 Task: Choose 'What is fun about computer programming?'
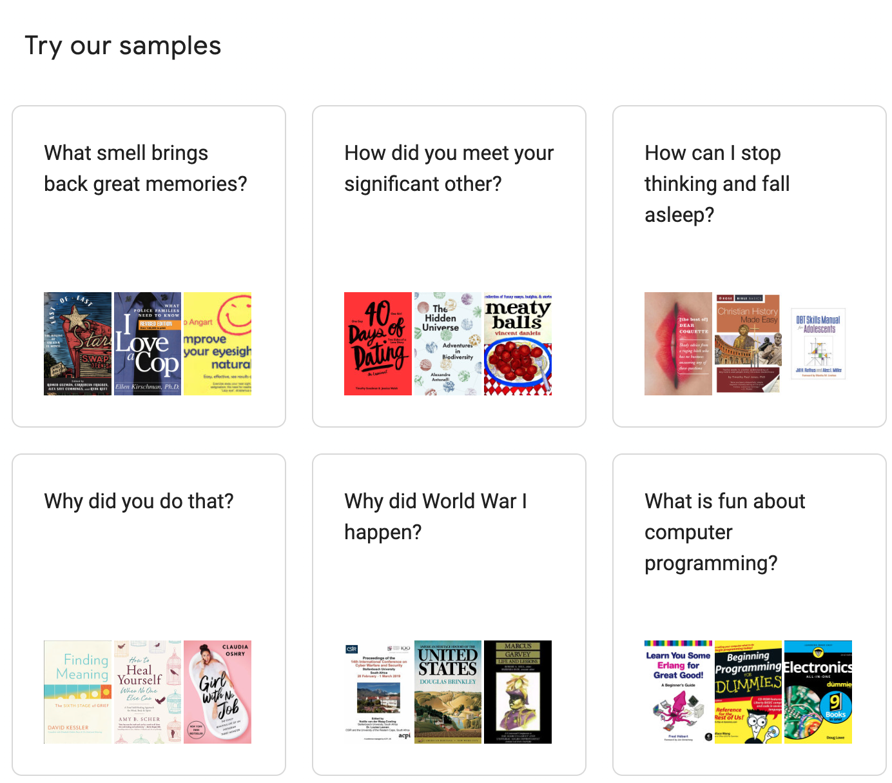[x=724, y=532]
